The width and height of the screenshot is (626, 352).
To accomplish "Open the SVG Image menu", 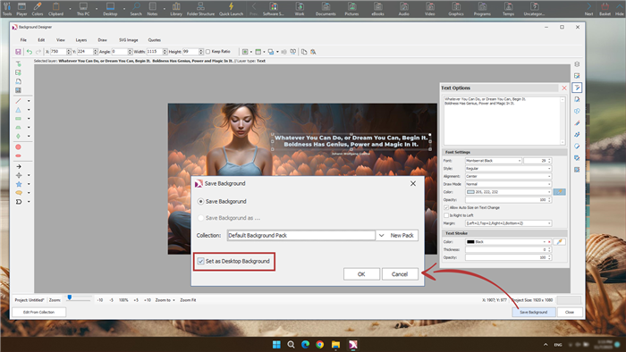I will [x=128, y=40].
